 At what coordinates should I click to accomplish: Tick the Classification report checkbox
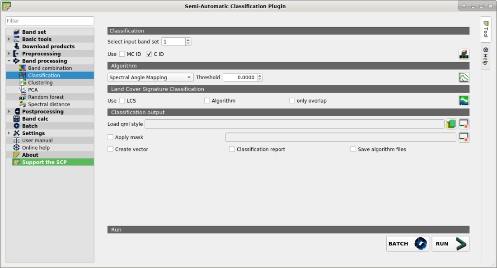pos(232,149)
